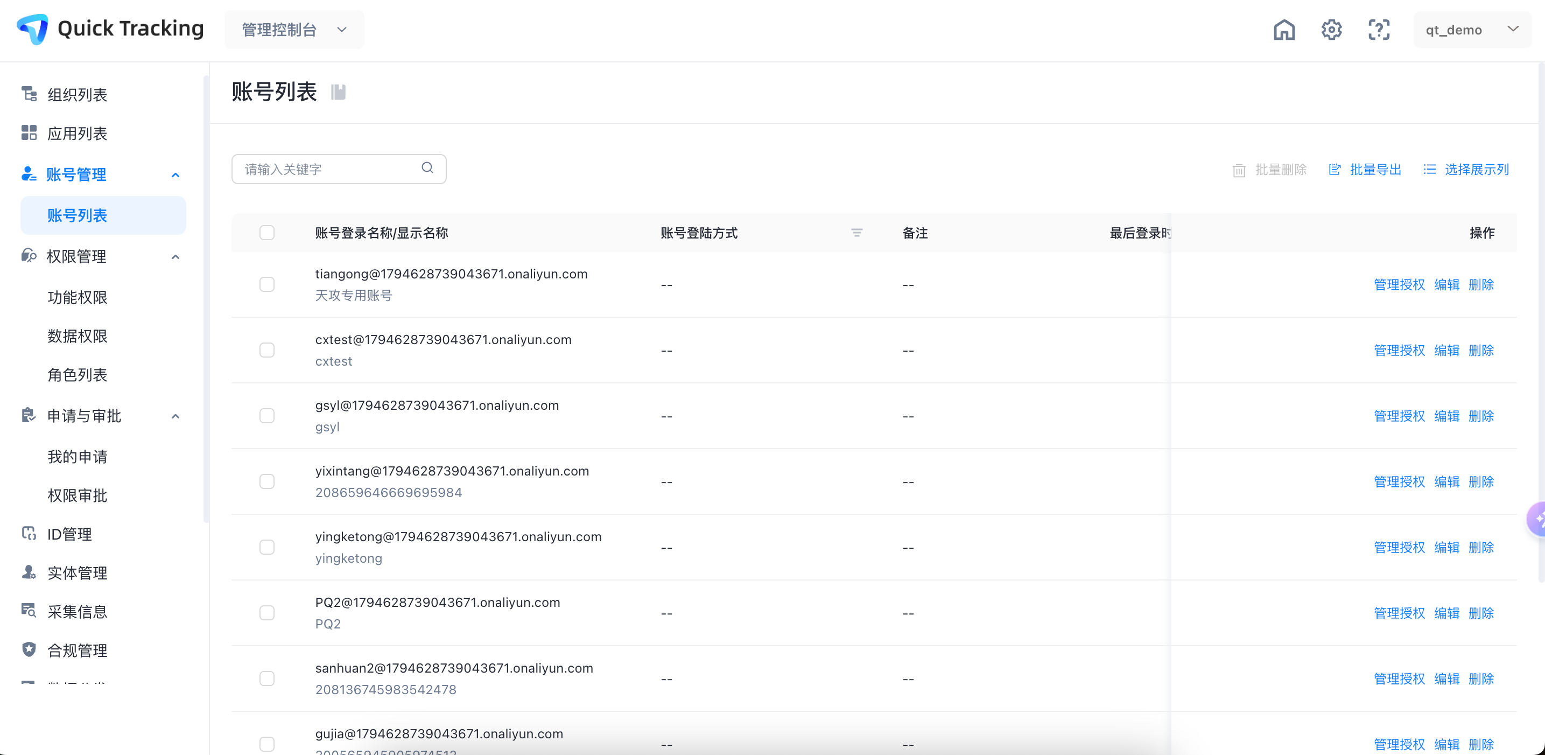The width and height of the screenshot is (1545, 755).
Task: Check the sanhuan2 account row checkbox
Action: [x=267, y=679]
